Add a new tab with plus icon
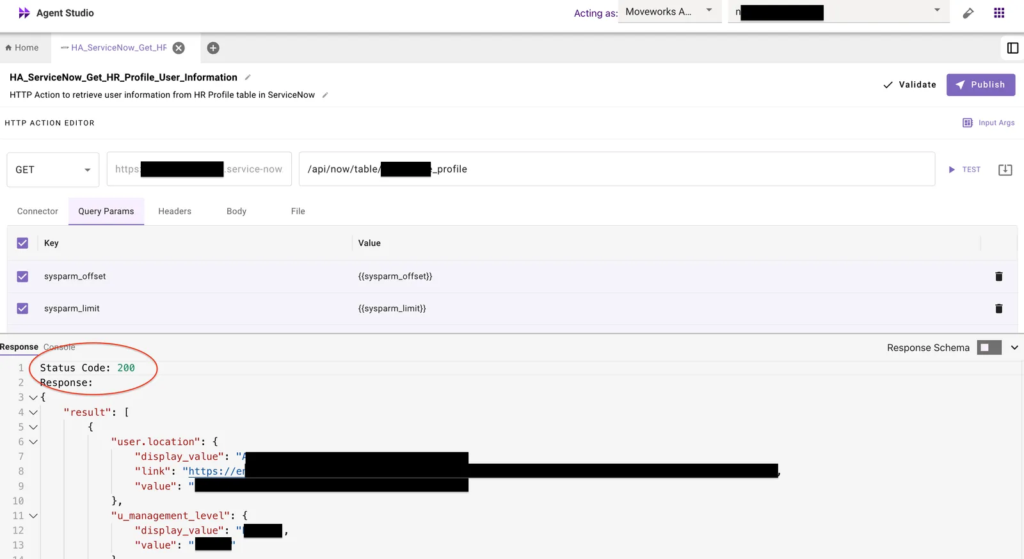Image resolution: width=1024 pixels, height=559 pixels. (214, 48)
